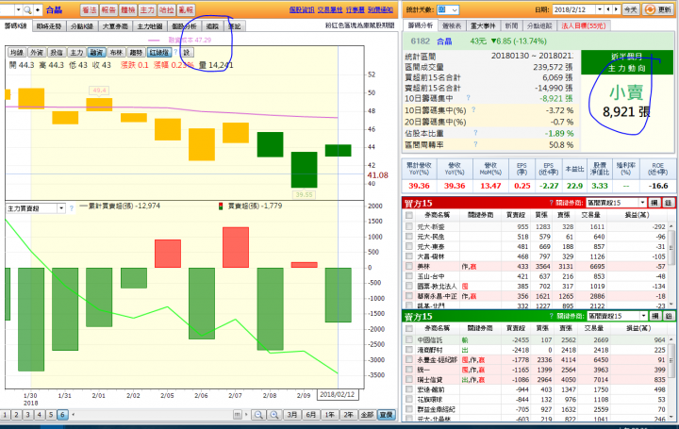Viewport: 679px width, 429px height.
Task: Step to the next date with right arrow
Action: point(616,9)
